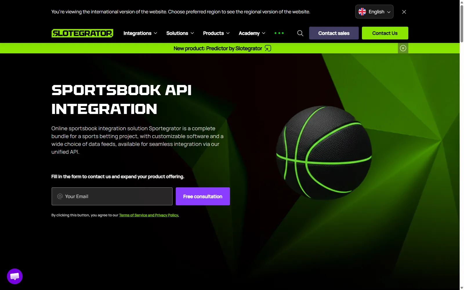Click the basketball hero image

pyautogui.click(x=324, y=153)
